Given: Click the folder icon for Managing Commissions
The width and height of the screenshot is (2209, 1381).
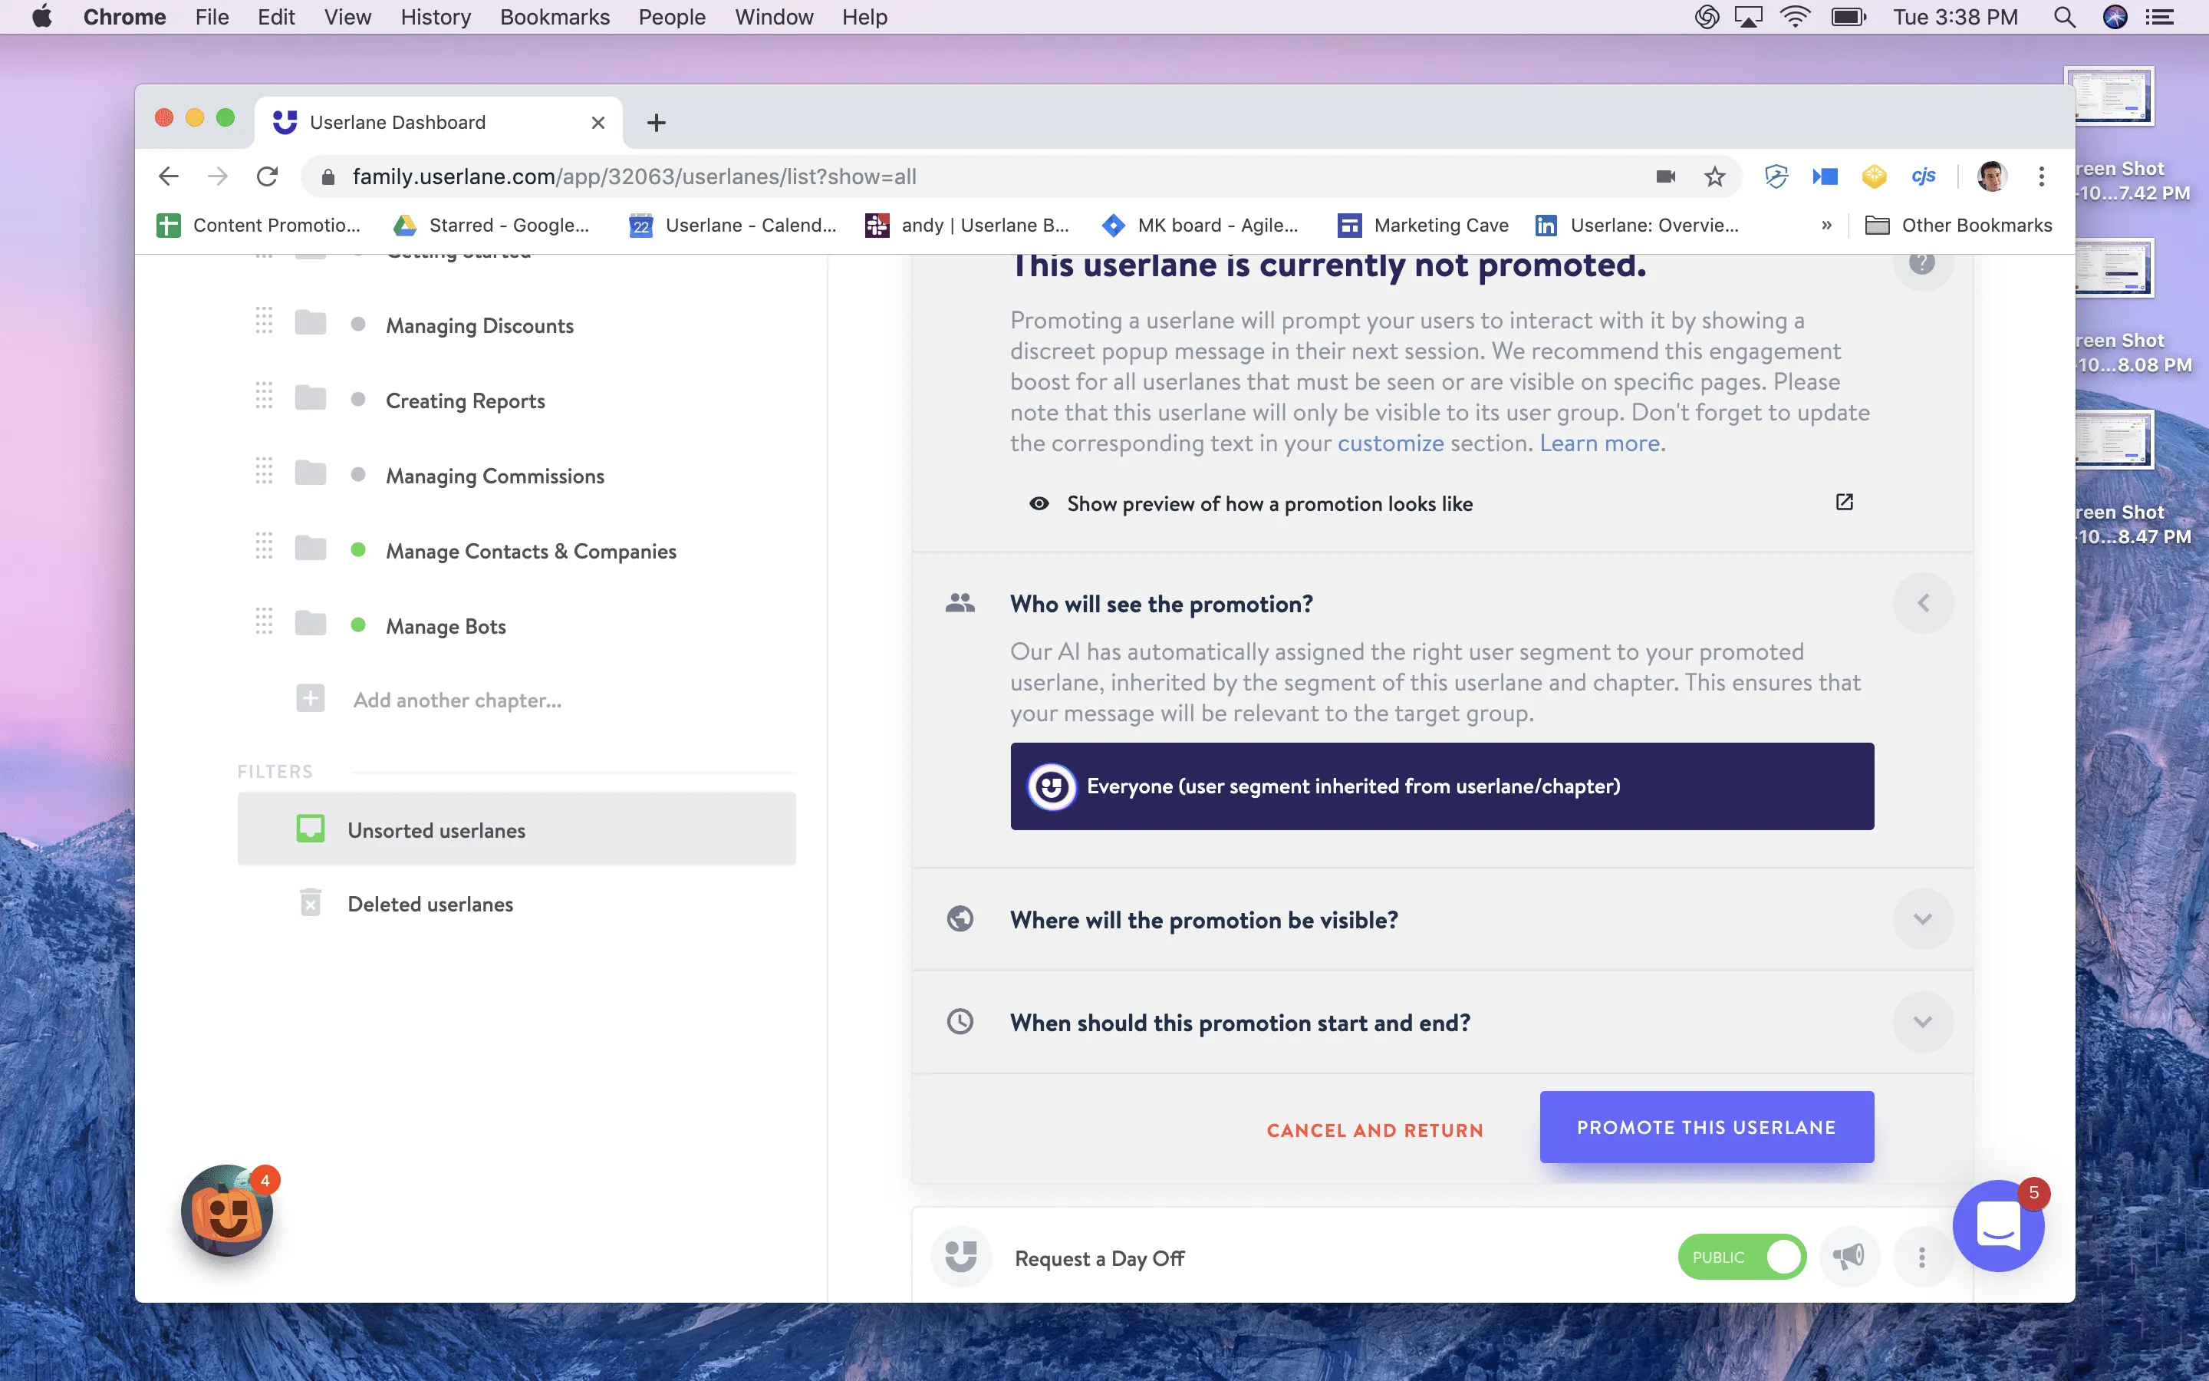Looking at the screenshot, I should 311,473.
